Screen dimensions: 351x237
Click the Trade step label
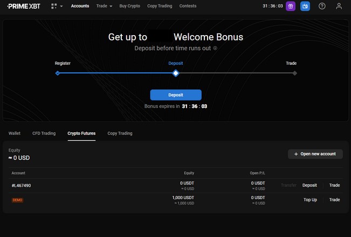pos(291,63)
